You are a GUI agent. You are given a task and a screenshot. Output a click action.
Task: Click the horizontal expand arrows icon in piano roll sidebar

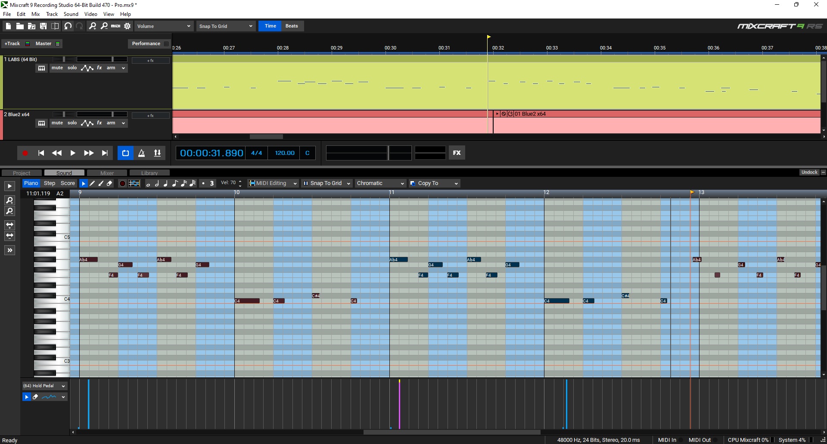9,225
